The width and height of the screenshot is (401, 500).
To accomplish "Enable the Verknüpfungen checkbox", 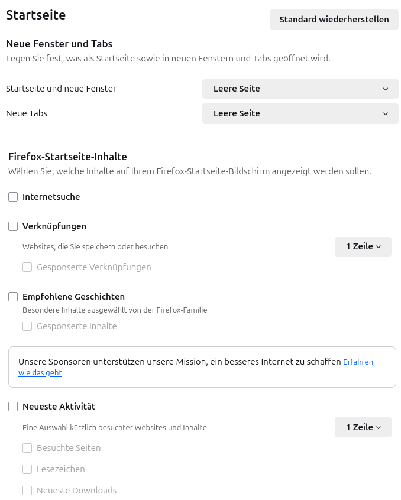I will pos(13,226).
